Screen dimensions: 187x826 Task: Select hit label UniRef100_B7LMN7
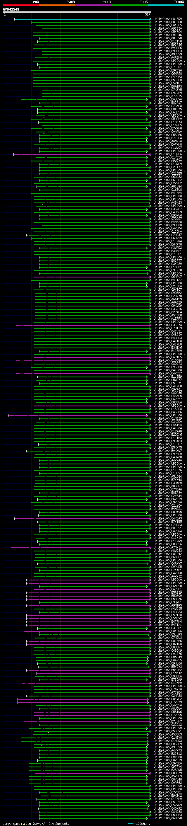click(168, 722)
